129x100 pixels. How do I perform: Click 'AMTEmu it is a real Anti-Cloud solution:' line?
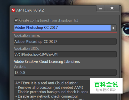click(46, 83)
